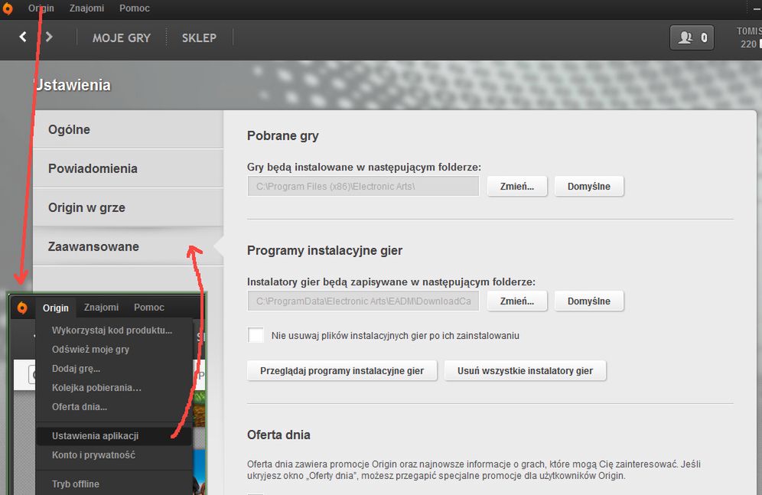Click the game install folder path field
Image resolution: width=762 pixels, height=495 pixels.
[363, 186]
